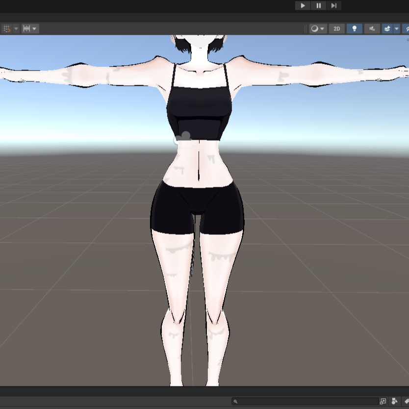Open search in Unity Search window icon

click(x=383, y=401)
